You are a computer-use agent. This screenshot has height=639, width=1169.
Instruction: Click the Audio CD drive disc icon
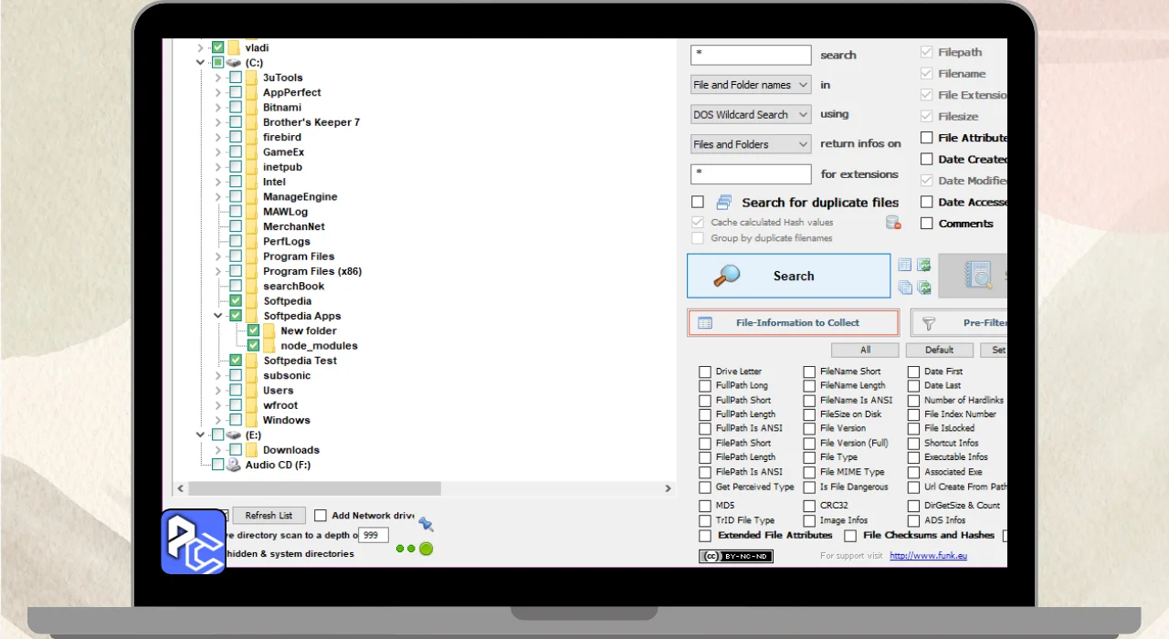[234, 465]
